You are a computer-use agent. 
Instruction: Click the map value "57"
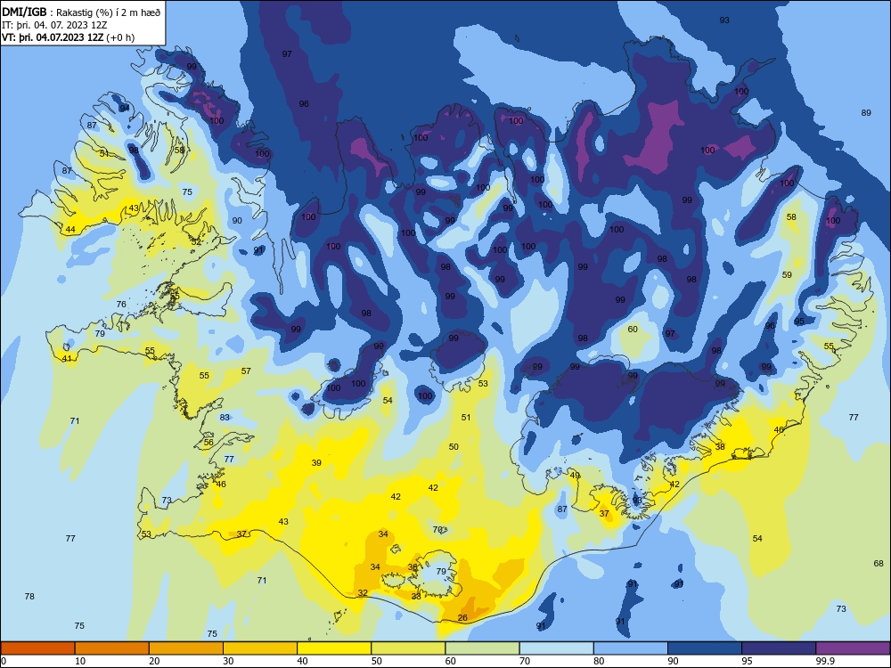(x=246, y=371)
